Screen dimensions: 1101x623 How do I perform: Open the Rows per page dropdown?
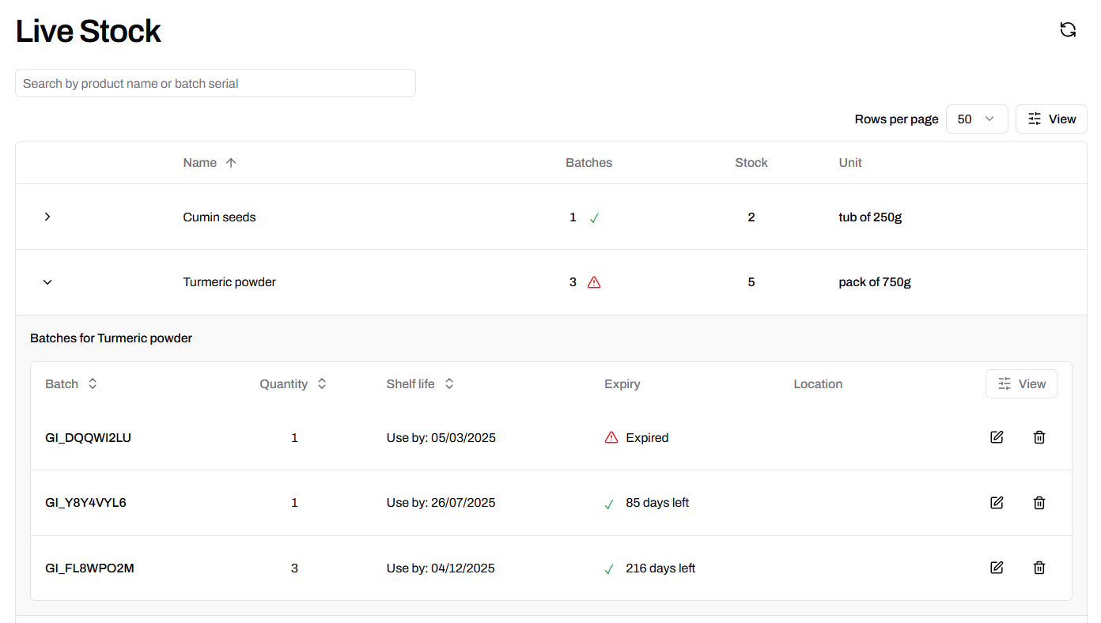click(976, 119)
